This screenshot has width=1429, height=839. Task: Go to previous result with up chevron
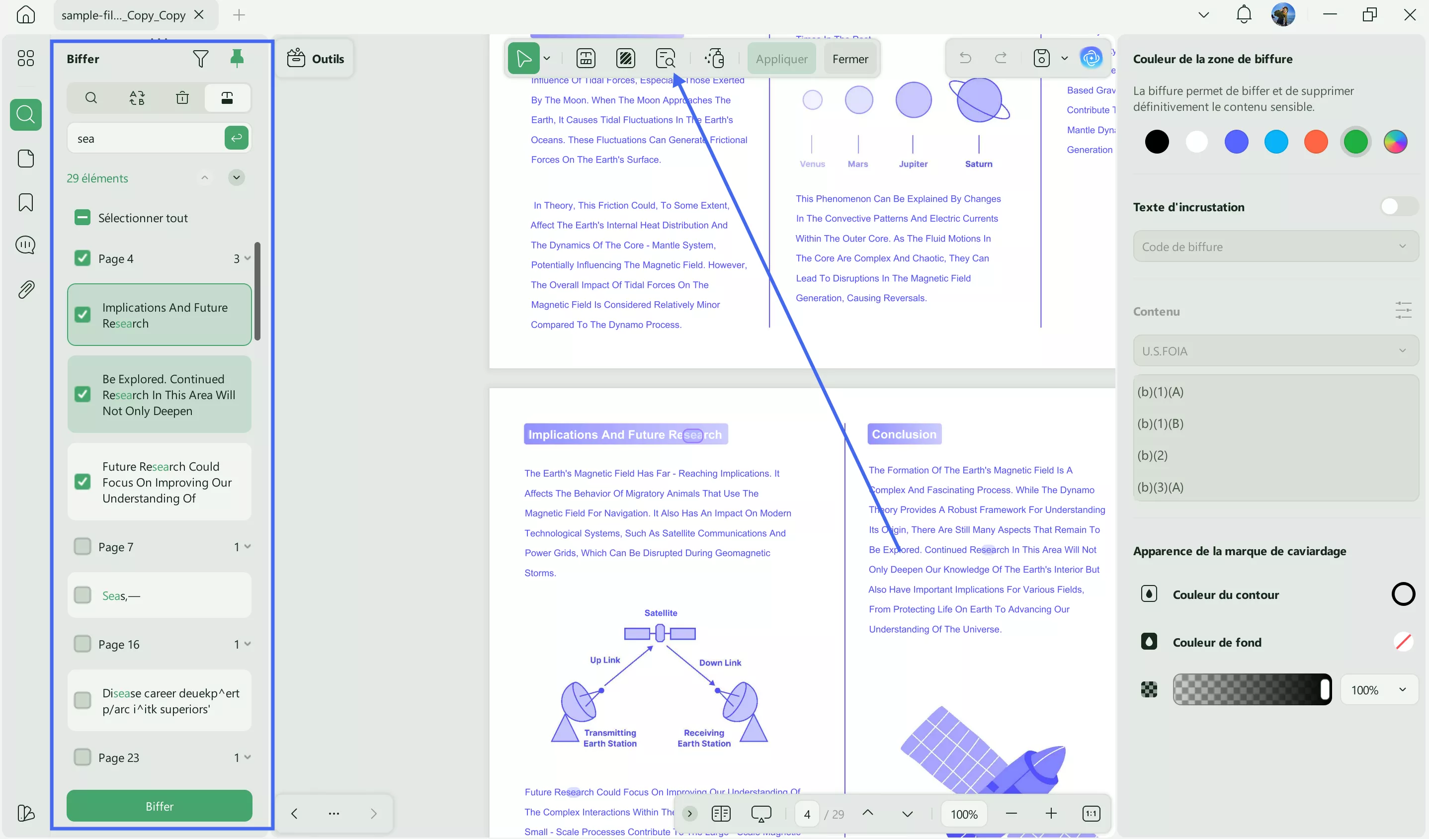[205, 178]
